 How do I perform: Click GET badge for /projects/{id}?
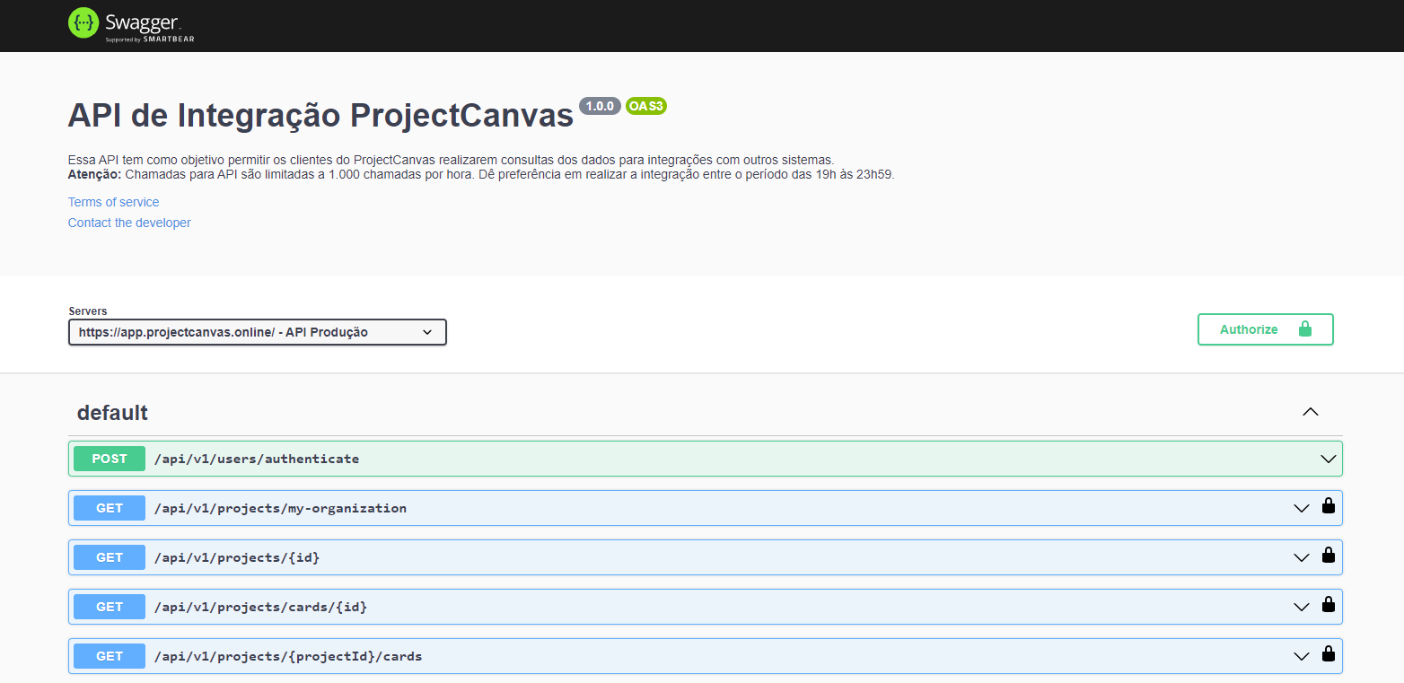click(110, 557)
